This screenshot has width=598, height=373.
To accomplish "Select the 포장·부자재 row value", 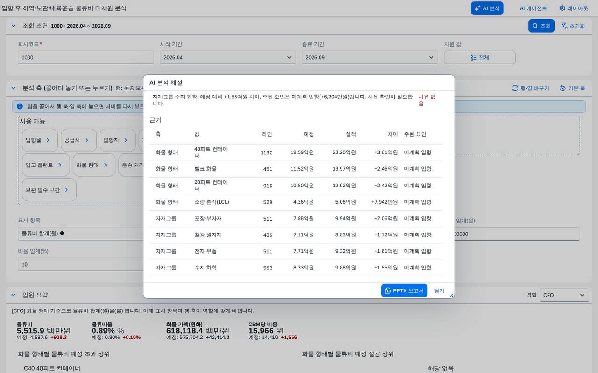I will pyautogui.click(x=208, y=218).
